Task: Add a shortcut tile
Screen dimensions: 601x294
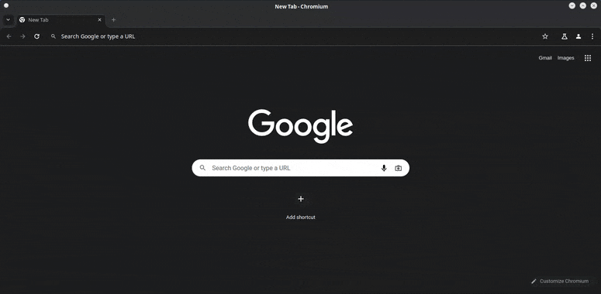Action: 301,207
